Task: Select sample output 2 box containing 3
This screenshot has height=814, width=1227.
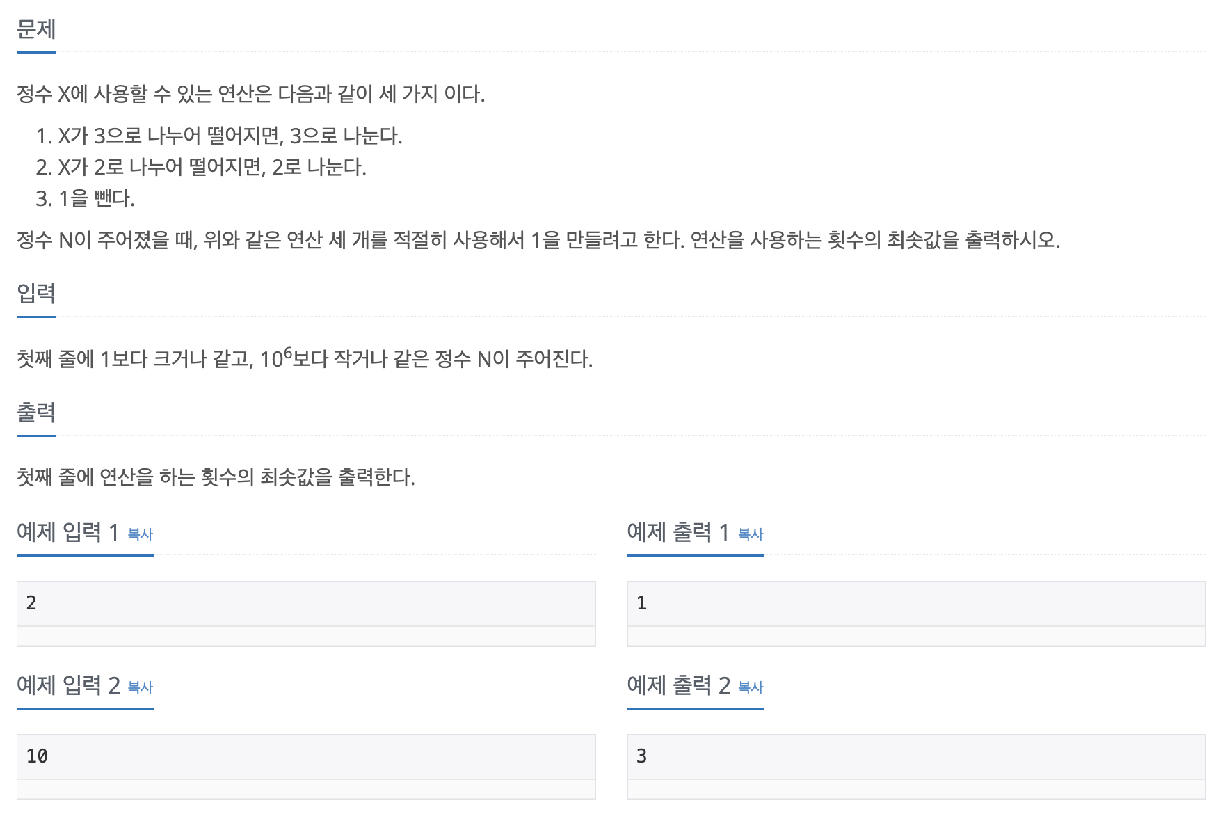Action: 916,756
